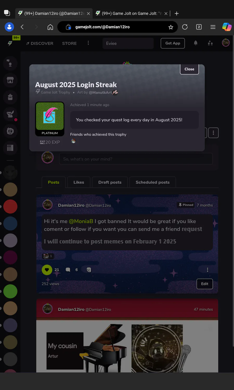Open the store shop icon in the left sidebar
Image resolution: width=234 pixels, height=390 pixels.
coord(10,80)
